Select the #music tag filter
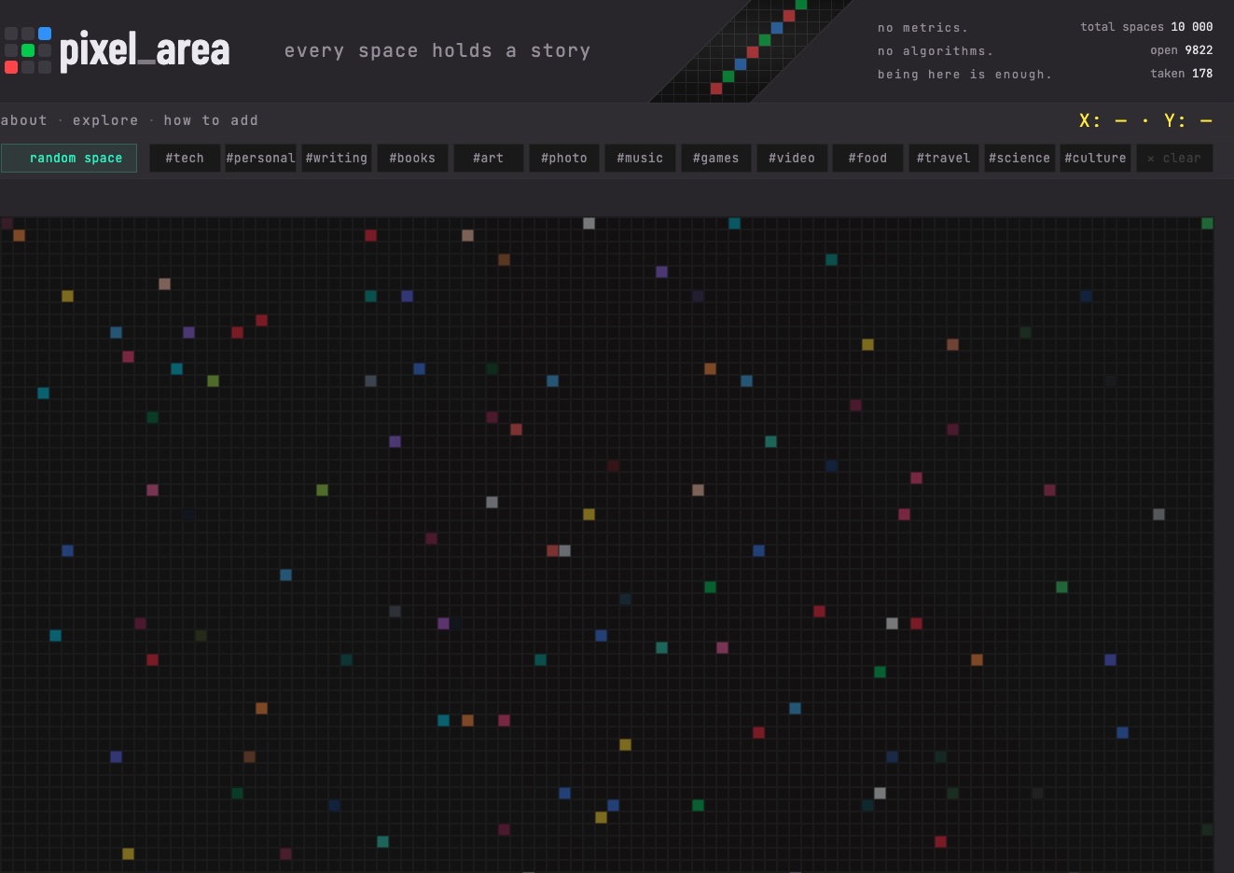1234x873 pixels. [640, 158]
